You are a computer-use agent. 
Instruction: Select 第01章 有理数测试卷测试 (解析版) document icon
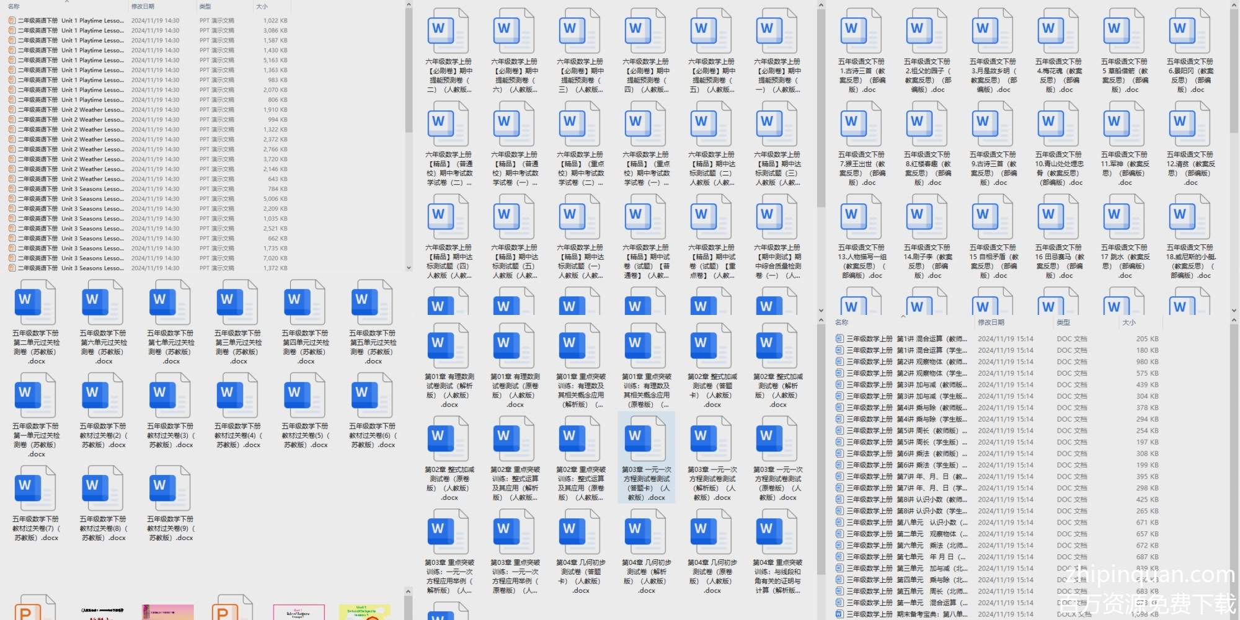point(449,345)
